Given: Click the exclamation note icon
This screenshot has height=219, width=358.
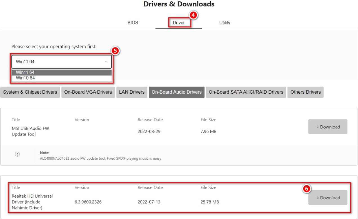Looking at the screenshot, I should click(x=17, y=154).
